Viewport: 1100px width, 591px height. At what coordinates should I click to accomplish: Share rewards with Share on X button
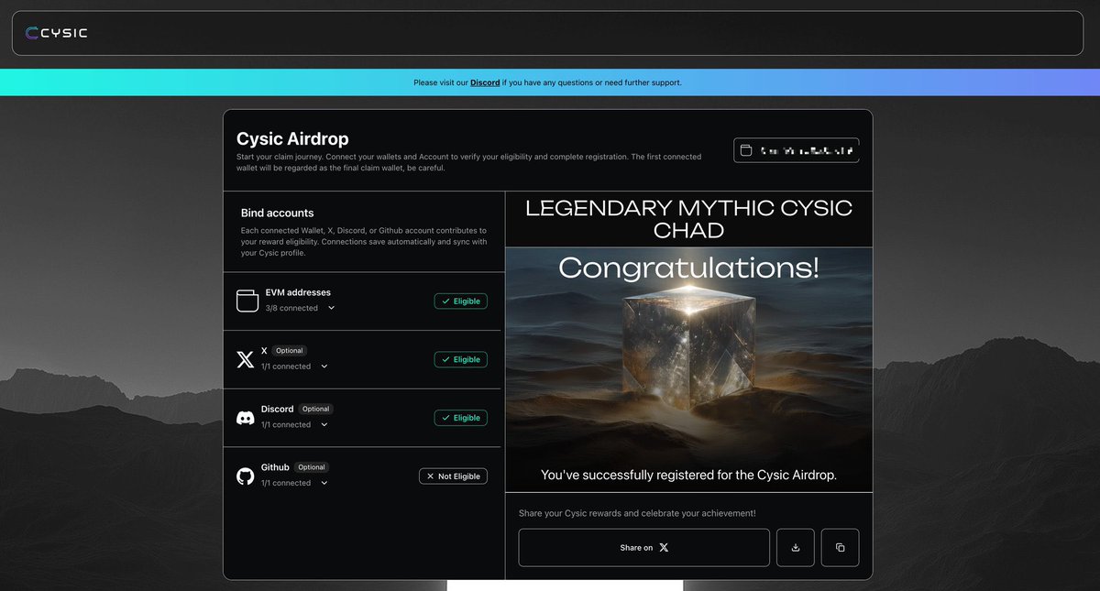tap(643, 547)
